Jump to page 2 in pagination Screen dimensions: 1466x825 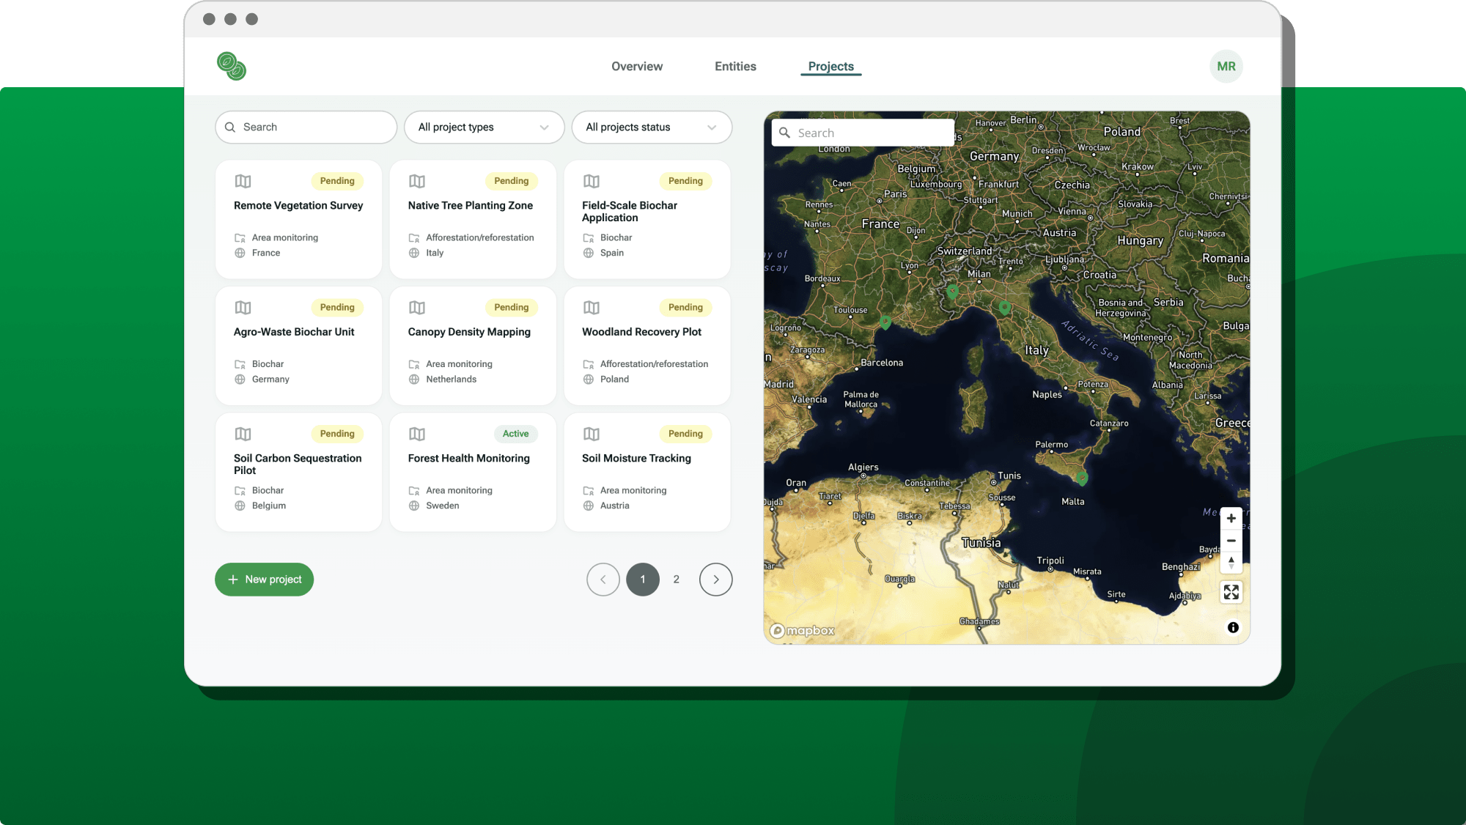click(x=677, y=579)
